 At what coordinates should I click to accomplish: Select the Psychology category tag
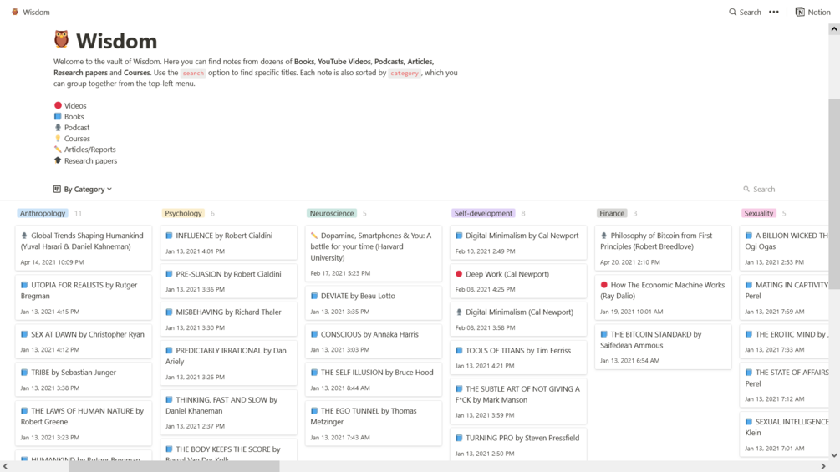click(183, 213)
